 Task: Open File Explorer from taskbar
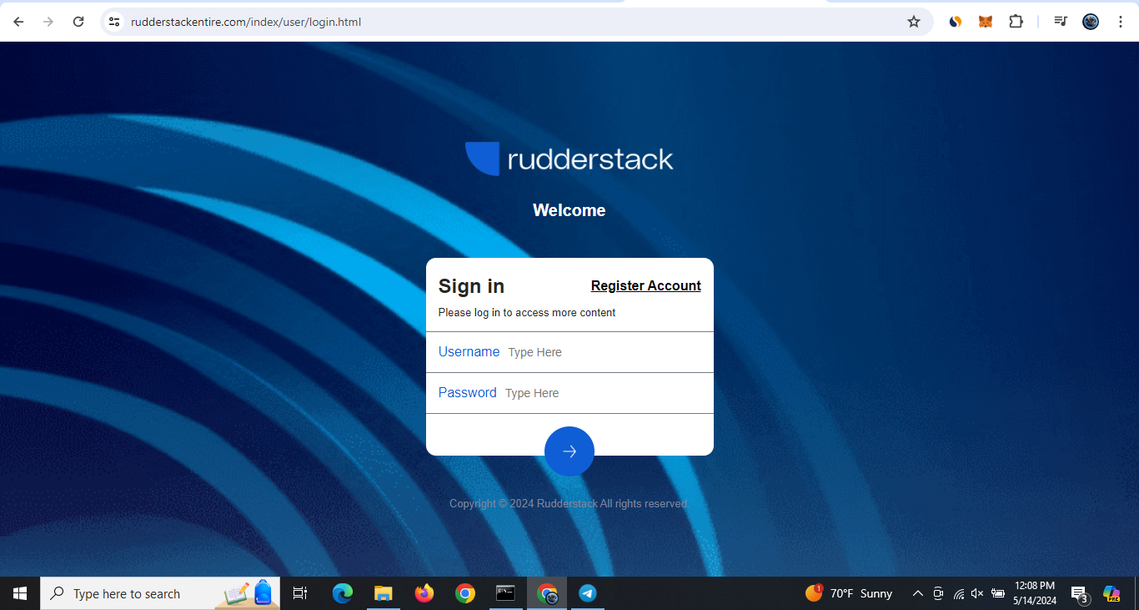point(383,593)
